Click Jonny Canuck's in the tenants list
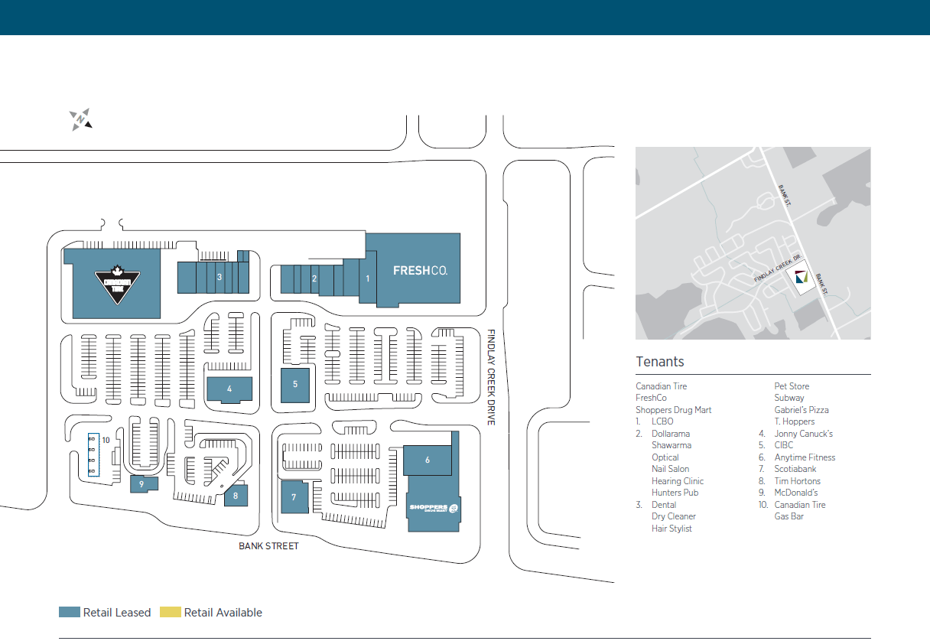 coord(803,434)
